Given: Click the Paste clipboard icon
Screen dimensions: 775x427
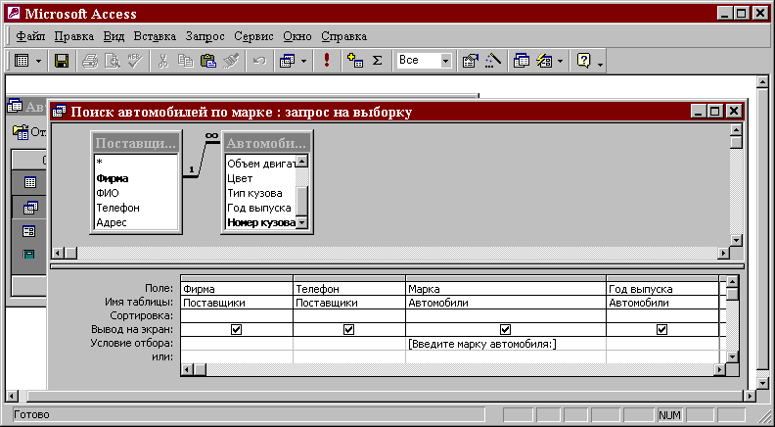Looking at the screenshot, I should [x=208, y=61].
